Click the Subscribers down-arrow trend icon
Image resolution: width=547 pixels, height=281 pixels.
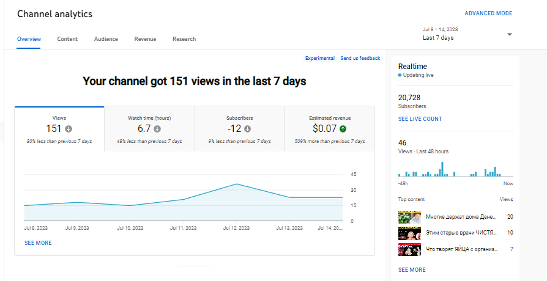point(247,129)
